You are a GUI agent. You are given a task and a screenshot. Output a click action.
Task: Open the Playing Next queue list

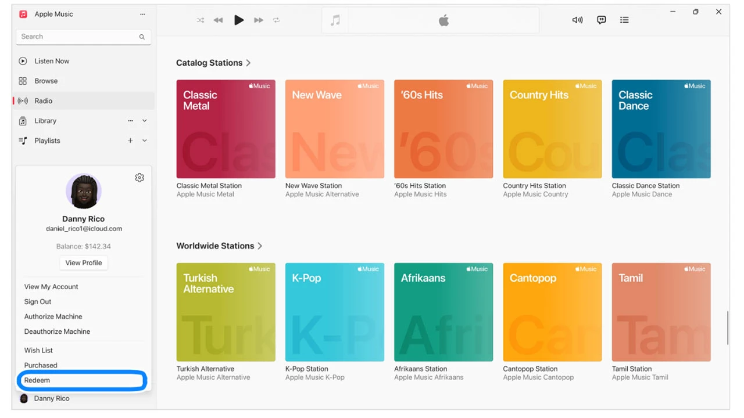pos(624,20)
